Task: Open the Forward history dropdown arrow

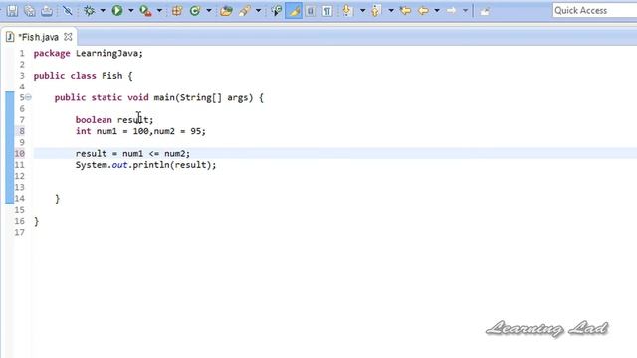Action: point(465,11)
